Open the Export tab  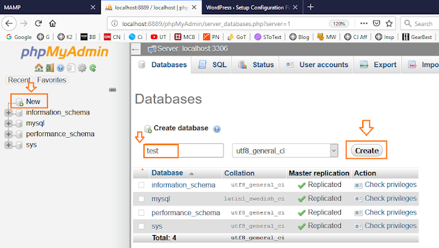[378, 64]
